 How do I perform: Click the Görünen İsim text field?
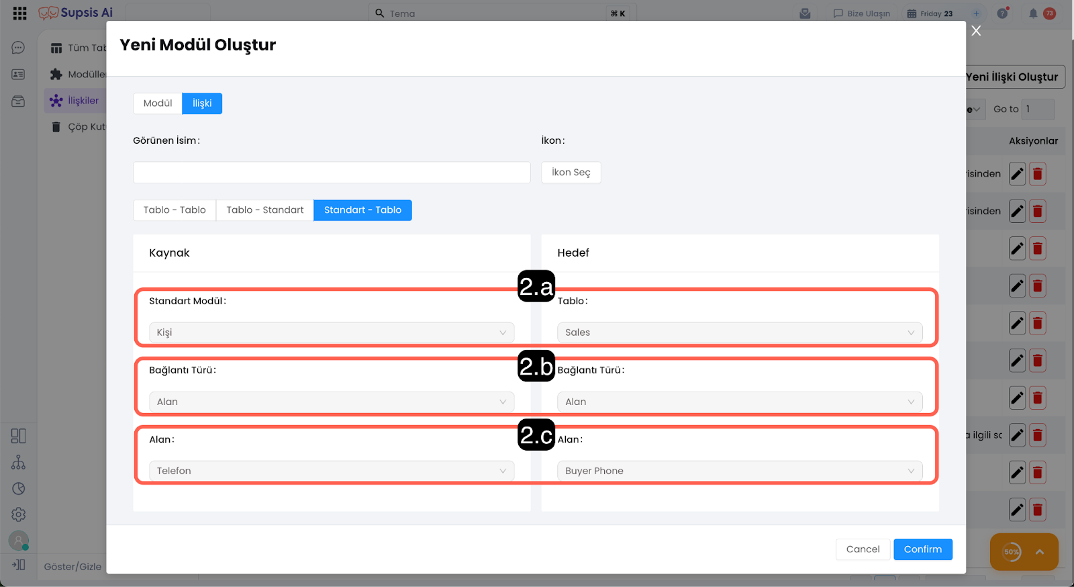(332, 173)
